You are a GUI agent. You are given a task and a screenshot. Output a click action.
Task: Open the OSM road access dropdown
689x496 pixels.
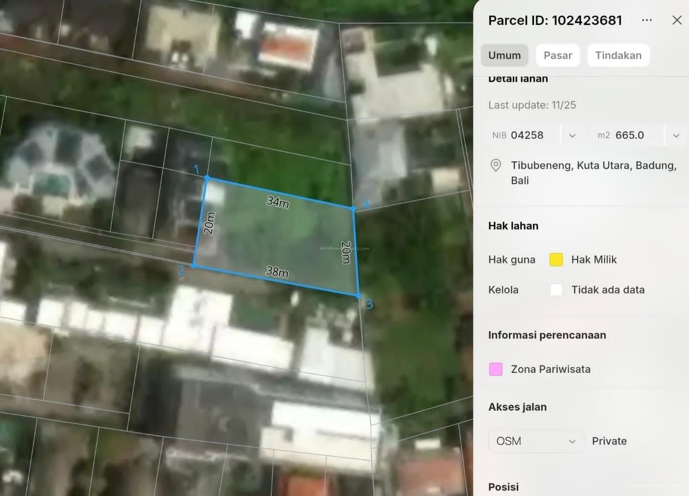536,441
